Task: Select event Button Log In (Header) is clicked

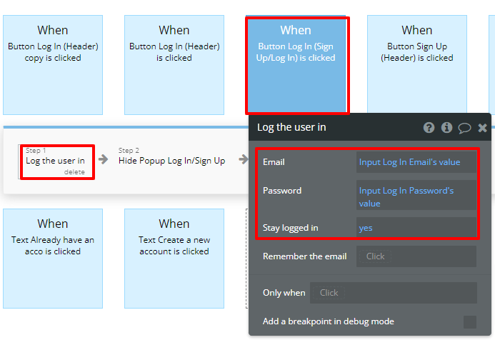Action: (174, 65)
